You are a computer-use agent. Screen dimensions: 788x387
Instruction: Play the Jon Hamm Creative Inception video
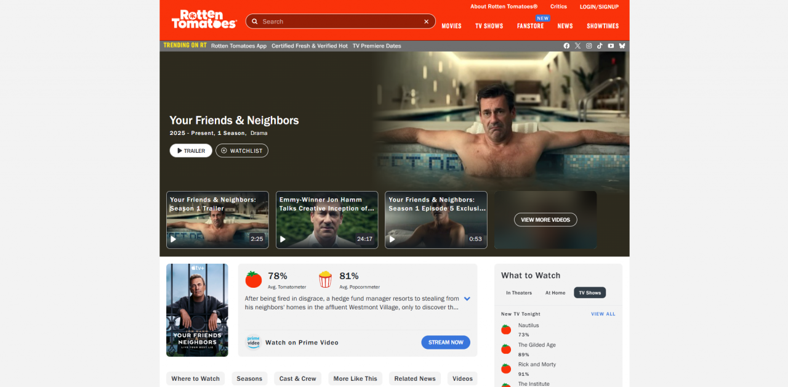[x=327, y=220]
